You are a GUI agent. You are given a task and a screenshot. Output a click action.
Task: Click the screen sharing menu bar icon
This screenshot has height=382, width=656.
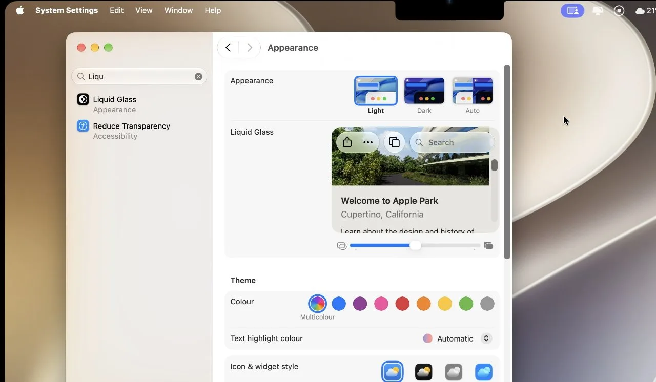pyautogui.click(x=572, y=11)
